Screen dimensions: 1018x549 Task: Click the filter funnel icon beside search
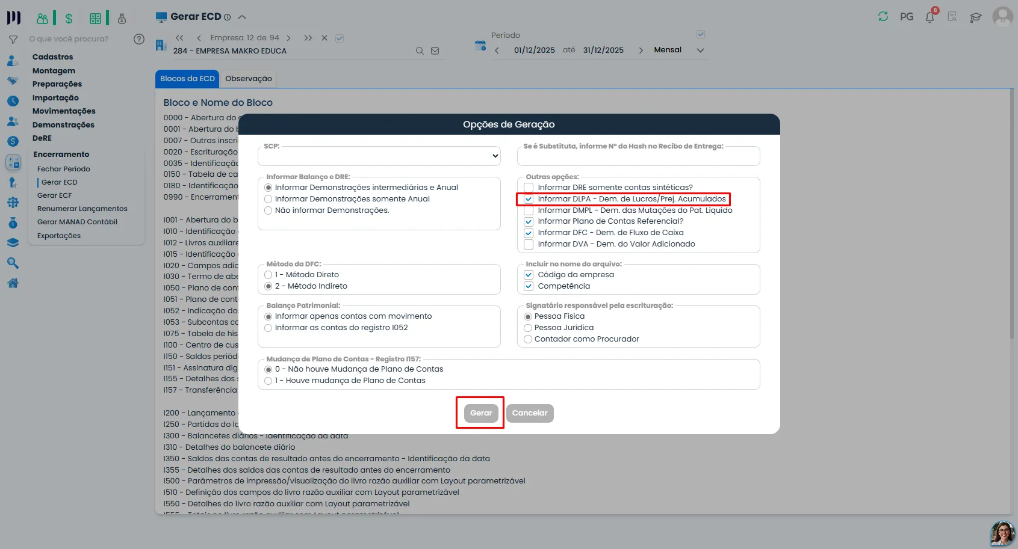tap(13, 39)
